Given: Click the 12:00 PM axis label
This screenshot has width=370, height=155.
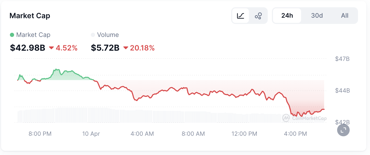Looking at the screenshot, I should (244, 134).
